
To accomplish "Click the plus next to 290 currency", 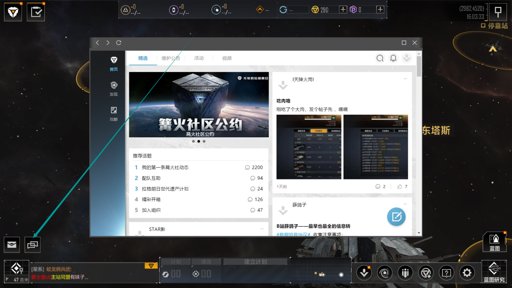I will (x=343, y=9).
